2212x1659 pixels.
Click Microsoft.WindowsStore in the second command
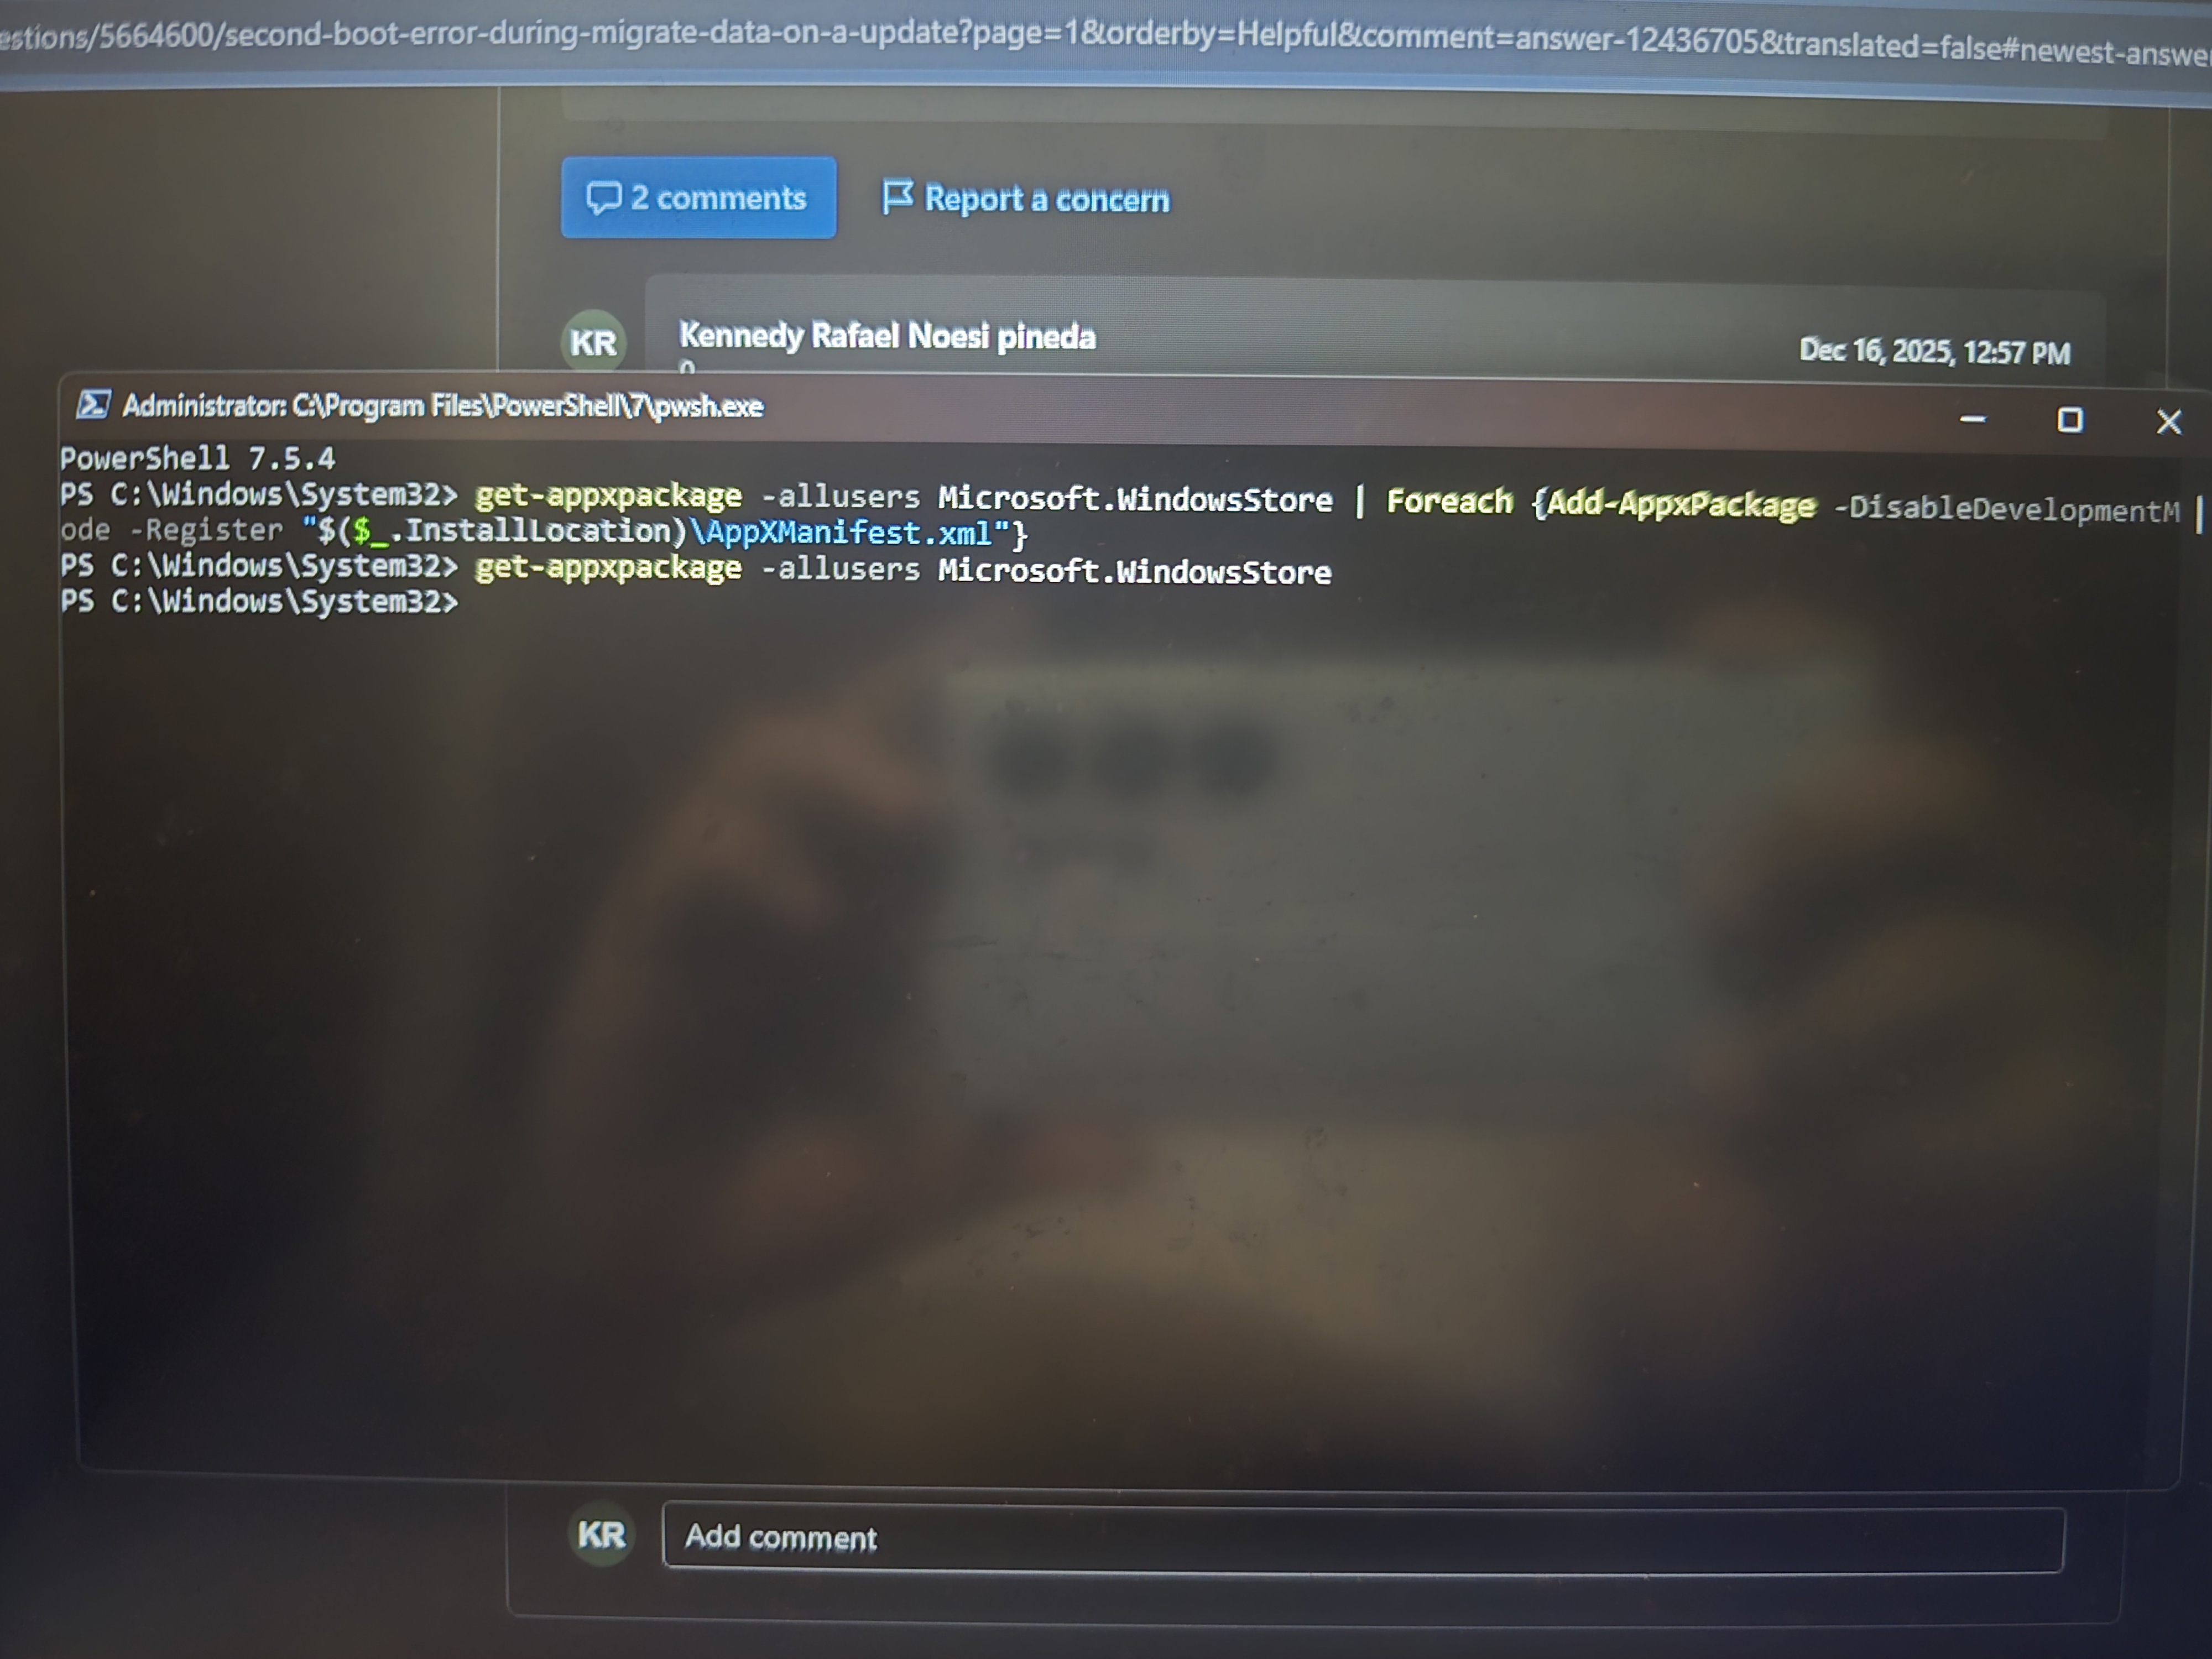pyautogui.click(x=1134, y=572)
